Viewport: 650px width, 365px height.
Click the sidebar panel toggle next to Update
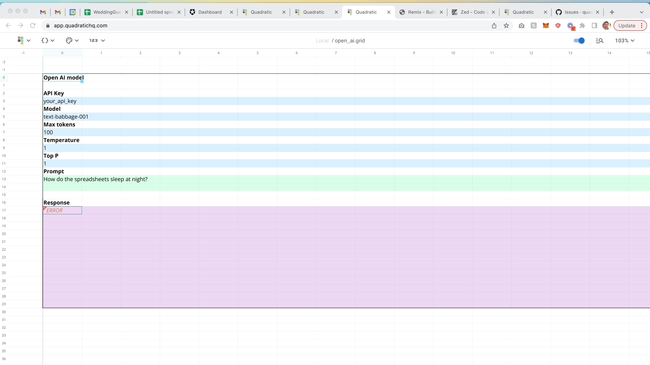pyautogui.click(x=594, y=25)
